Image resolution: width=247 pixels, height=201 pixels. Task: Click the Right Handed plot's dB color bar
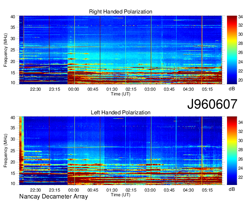pyautogui.click(x=232, y=50)
